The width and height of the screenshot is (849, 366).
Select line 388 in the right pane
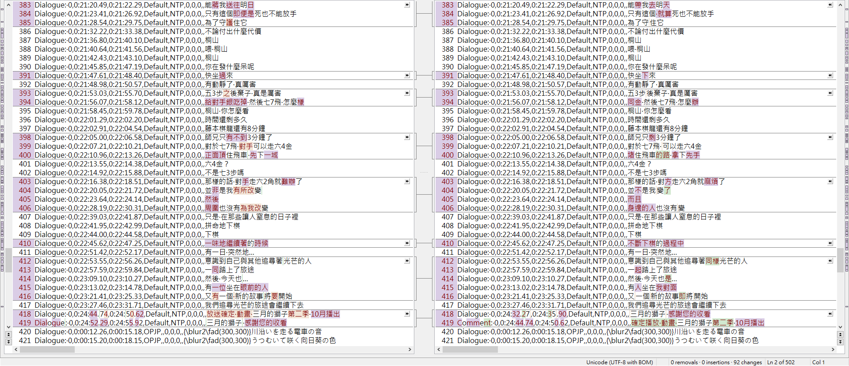pyautogui.click(x=636, y=49)
